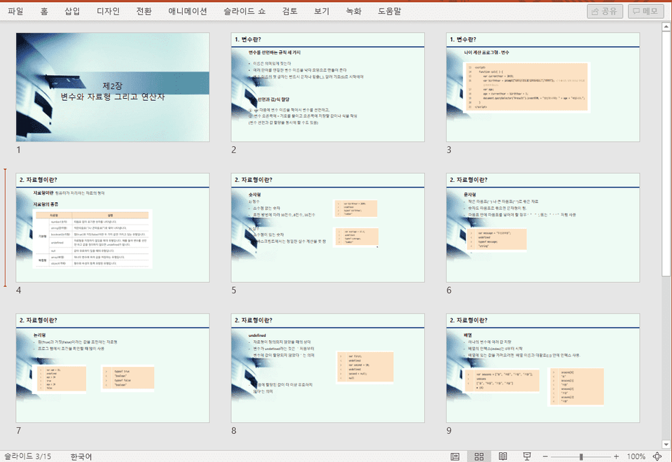Screen dimensions: 672x462
Task: Open zoom dialog via 100% level
Action: pos(636,457)
